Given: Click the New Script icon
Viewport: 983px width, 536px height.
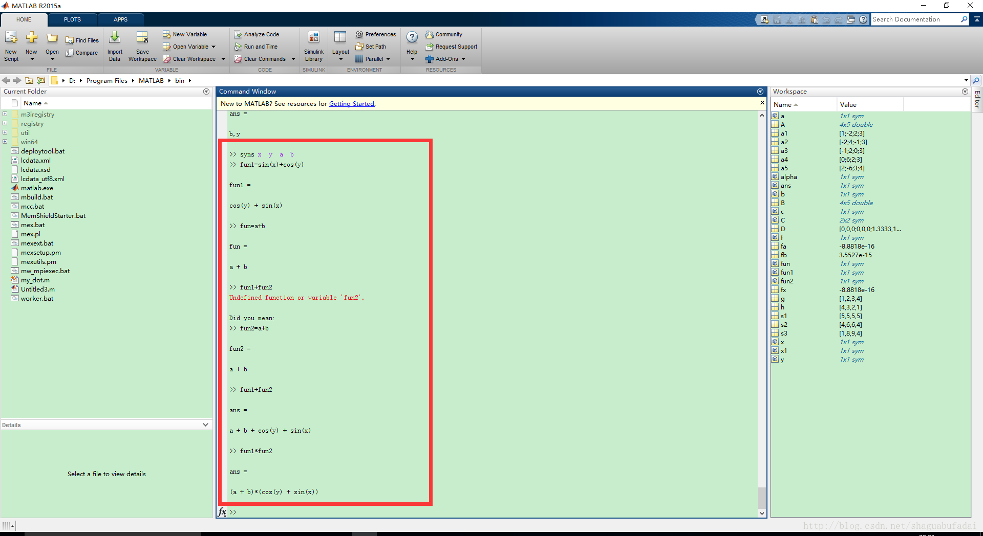Looking at the screenshot, I should [x=11, y=38].
